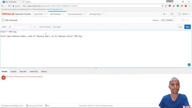Open the Chrome three-dot menu
The height and width of the screenshot is (108, 192).
(x=190, y=6)
